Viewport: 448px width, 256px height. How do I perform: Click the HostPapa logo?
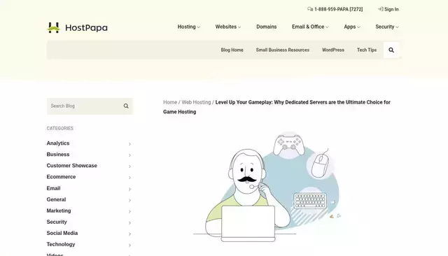point(77,28)
